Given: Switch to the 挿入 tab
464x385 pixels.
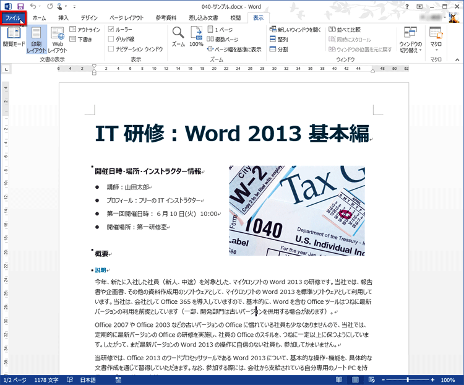Looking at the screenshot, I should (x=63, y=18).
